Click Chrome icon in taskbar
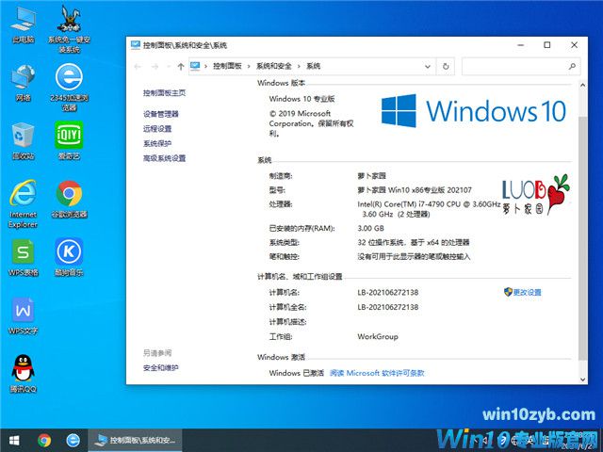Image resolution: width=603 pixels, height=452 pixels. pos(44,440)
